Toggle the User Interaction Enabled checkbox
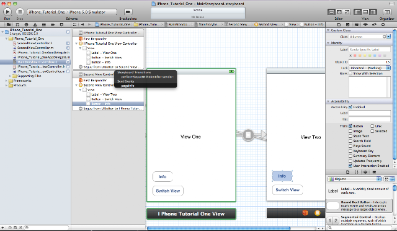This screenshot has width=397, height=231. coord(350,166)
